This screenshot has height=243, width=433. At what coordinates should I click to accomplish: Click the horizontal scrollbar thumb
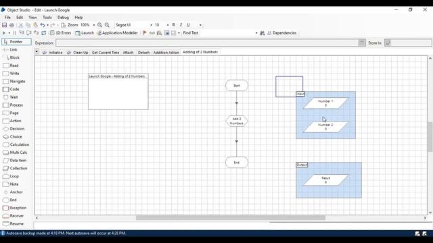point(231,218)
